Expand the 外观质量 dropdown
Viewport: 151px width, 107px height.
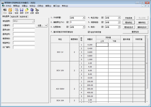point(84,18)
